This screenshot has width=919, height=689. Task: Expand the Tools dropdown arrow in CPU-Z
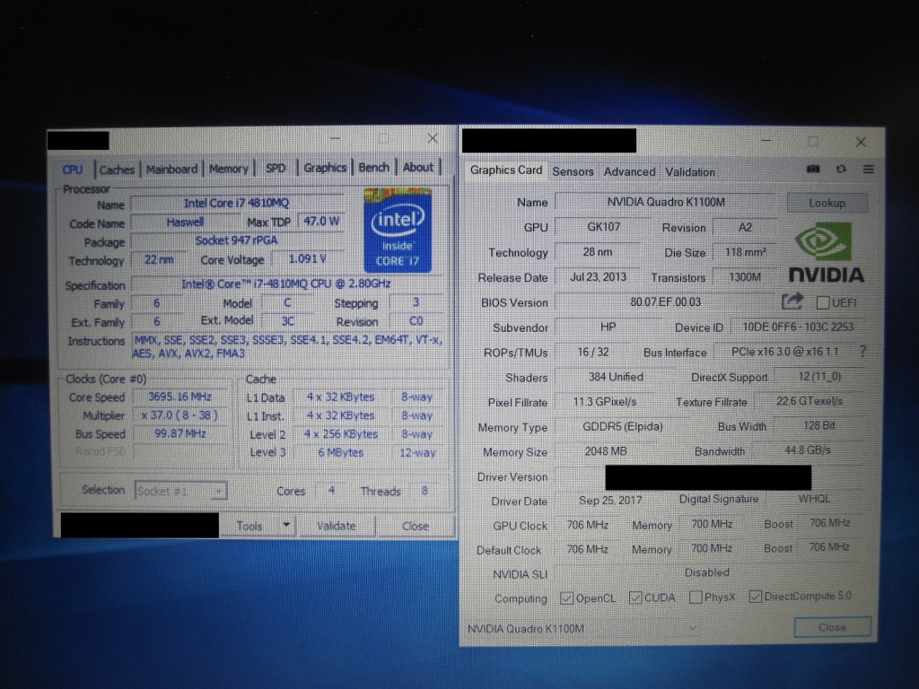[x=286, y=525]
